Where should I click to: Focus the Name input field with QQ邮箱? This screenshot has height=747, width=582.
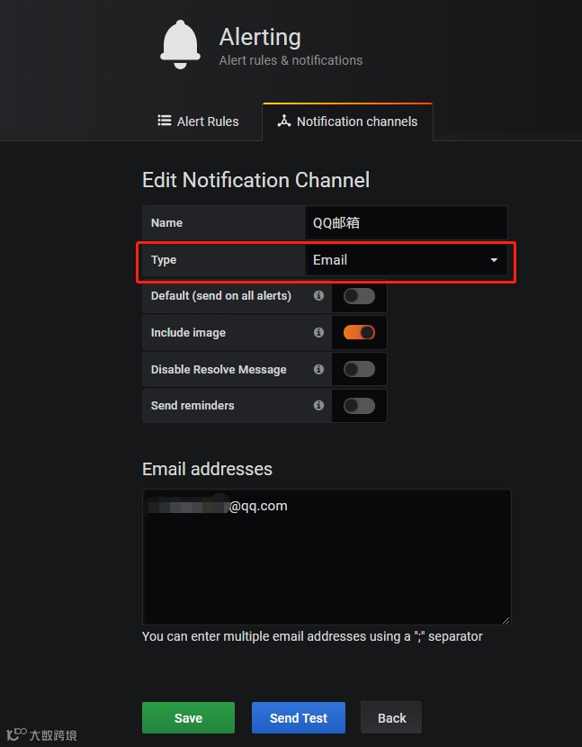point(406,222)
